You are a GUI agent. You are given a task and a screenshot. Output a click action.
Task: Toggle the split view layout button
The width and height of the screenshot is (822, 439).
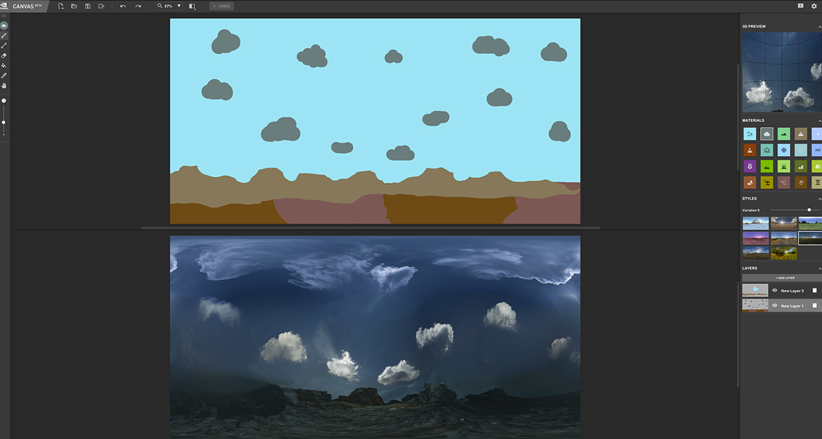192,6
